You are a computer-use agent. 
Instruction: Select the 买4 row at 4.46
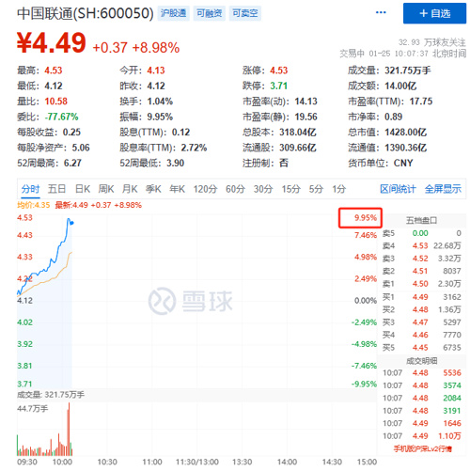(x=421, y=335)
